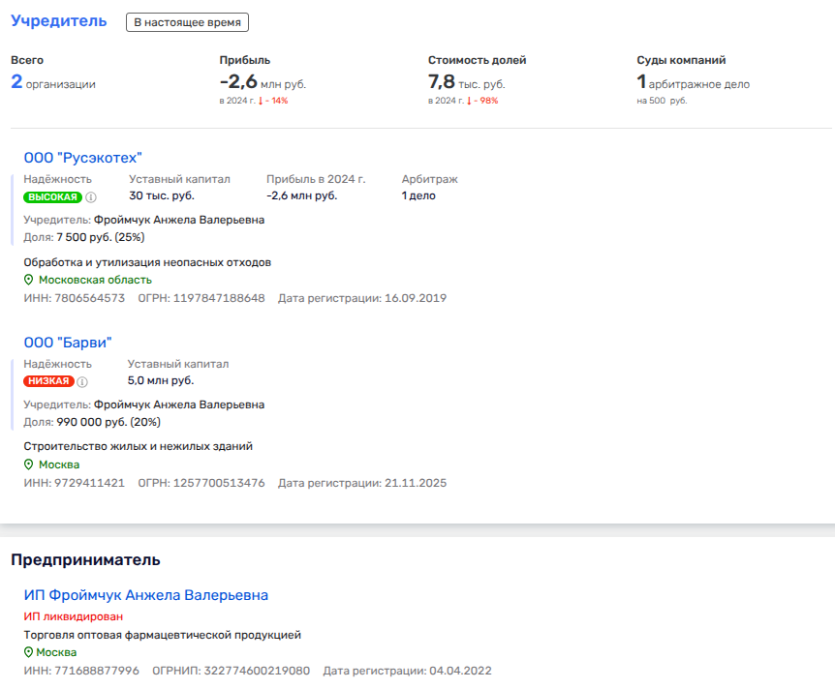Click location pin in the ИП Фроймчук entry

click(x=29, y=653)
